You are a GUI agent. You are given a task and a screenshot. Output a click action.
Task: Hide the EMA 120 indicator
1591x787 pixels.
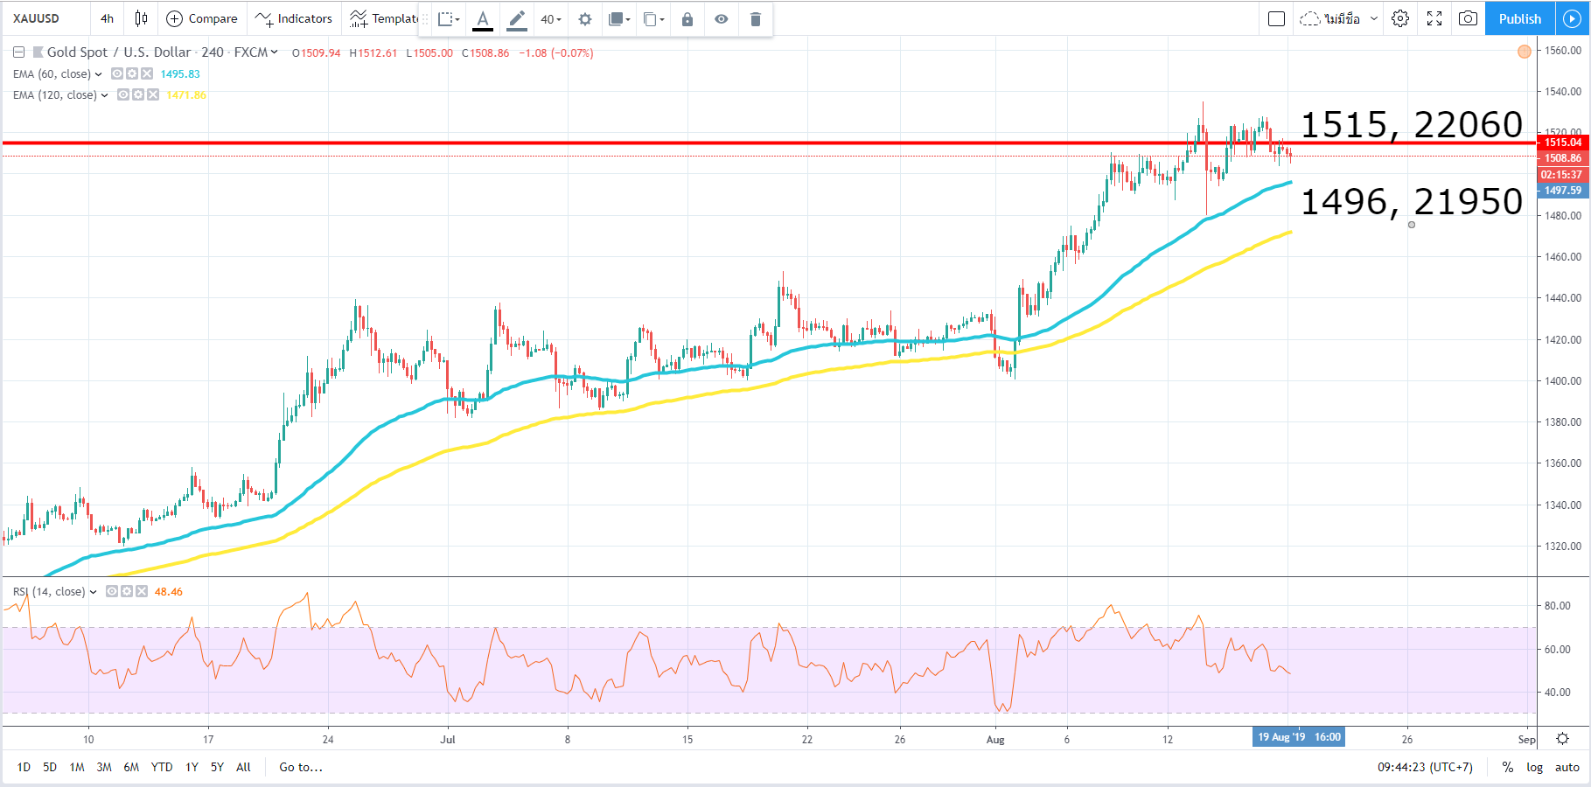(x=123, y=95)
